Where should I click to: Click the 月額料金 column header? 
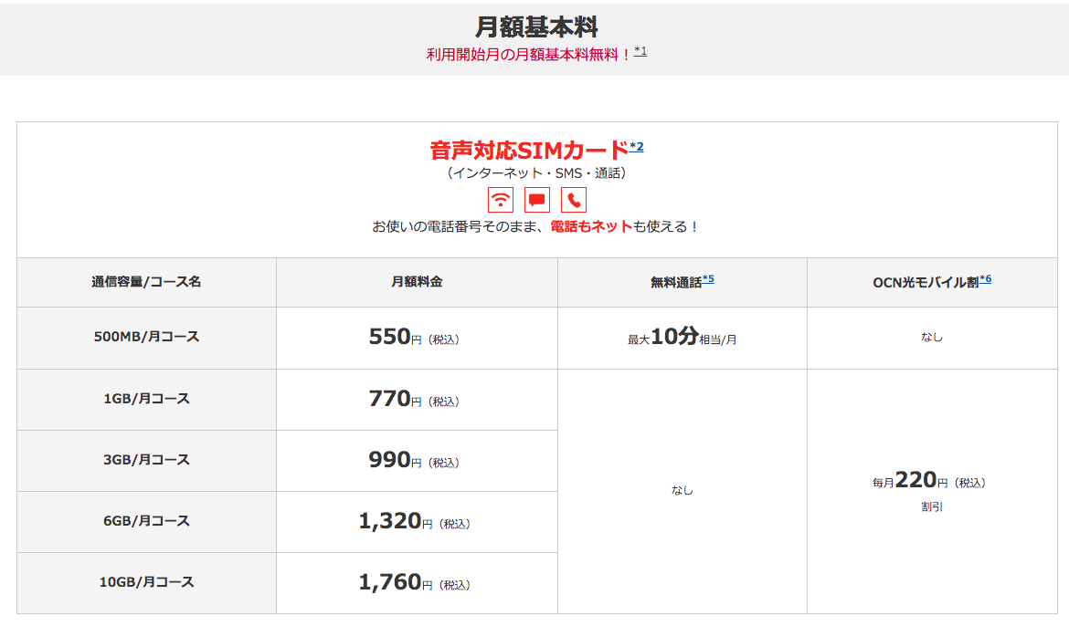coord(417,282)
